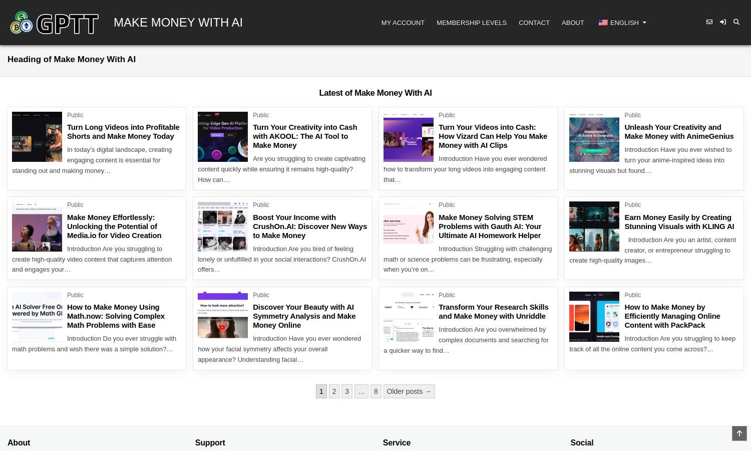Screen dimensions: 751x451
Task: Click the Public label on Gauth AI card
Action: tap(447, 205)
